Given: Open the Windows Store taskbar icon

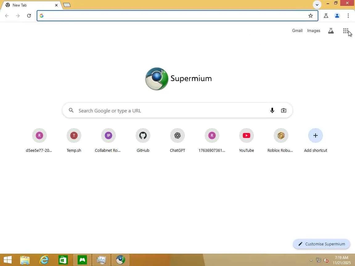Looking at the screenshot, I should (63, 260).
